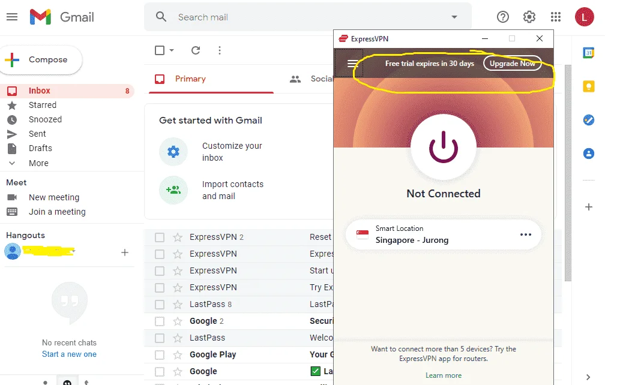Open the Snoozed folder
The width and height of the screenshot is (623, 385).
(x=45, y=119)
